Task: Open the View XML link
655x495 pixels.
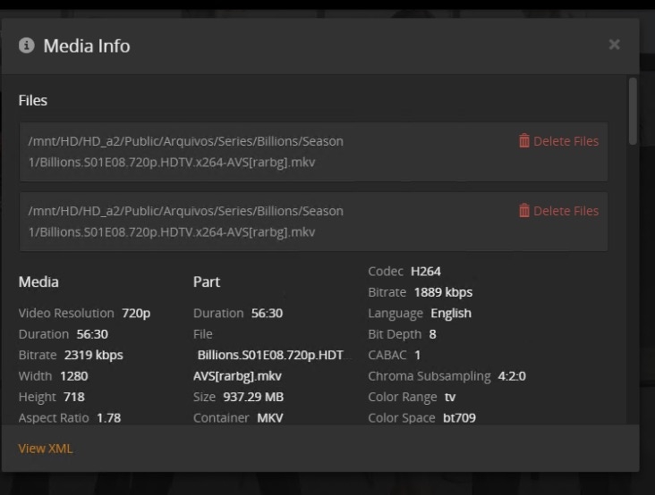Action: [x=46, y=449]
